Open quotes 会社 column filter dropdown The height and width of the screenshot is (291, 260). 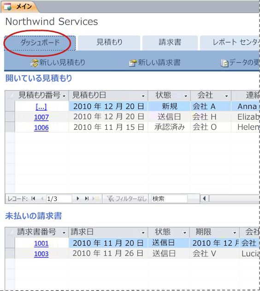226,96
